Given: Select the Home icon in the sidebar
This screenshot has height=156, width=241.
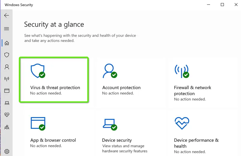Looking at the screenshot, I should click(7, 43).
